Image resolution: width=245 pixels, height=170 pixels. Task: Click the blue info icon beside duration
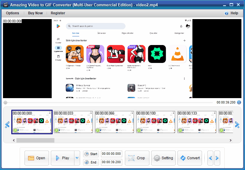pos(239,102)
